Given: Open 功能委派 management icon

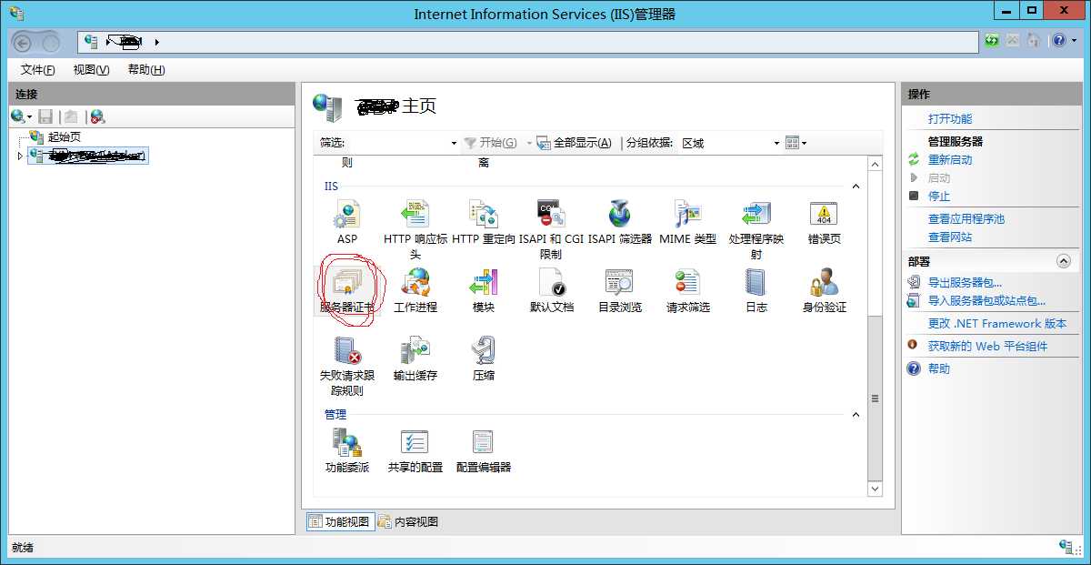Looking at the screenshot, I should click(x=347, y=450).
